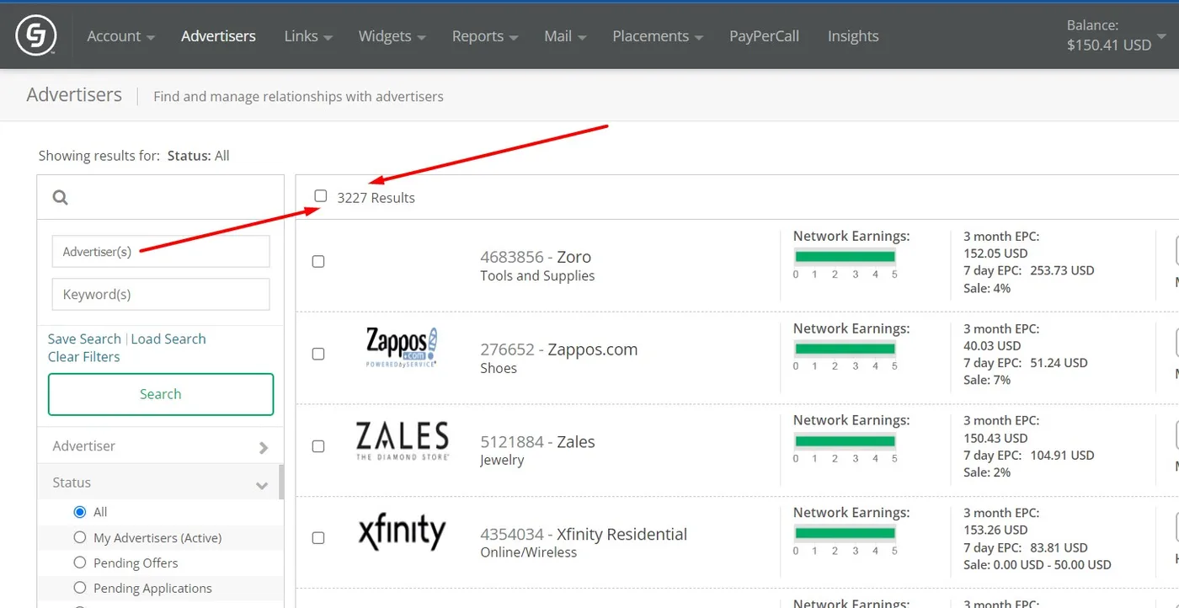Click the Clear Filters link
Image resolution: width=1179 pixels, height=608 pixels.
click(83, 357)
